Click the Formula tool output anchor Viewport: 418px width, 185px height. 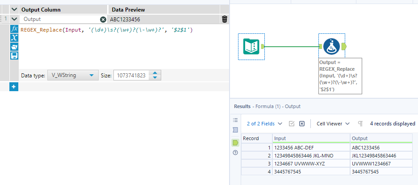click(344, 46)
